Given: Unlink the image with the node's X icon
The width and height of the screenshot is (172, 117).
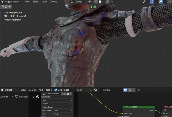Looking at the screenshot, I should point(71,94).
